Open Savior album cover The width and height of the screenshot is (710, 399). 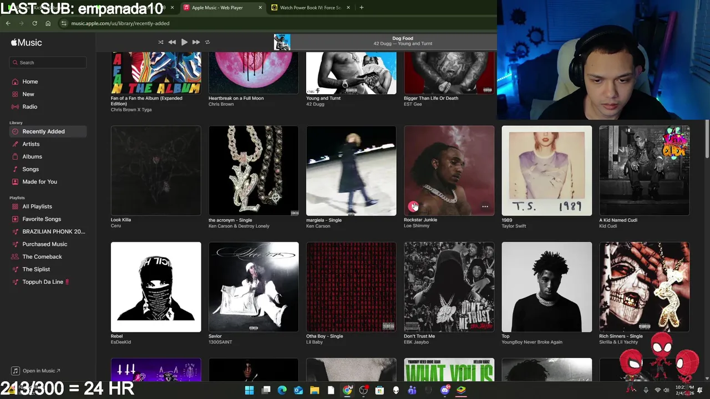[x=253, y=287]
